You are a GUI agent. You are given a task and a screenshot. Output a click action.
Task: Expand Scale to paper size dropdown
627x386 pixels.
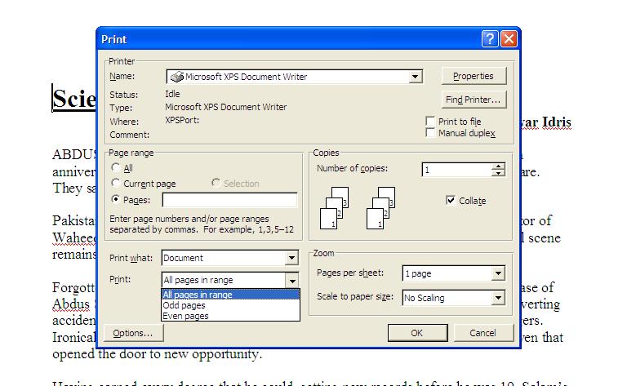point(498,299)
